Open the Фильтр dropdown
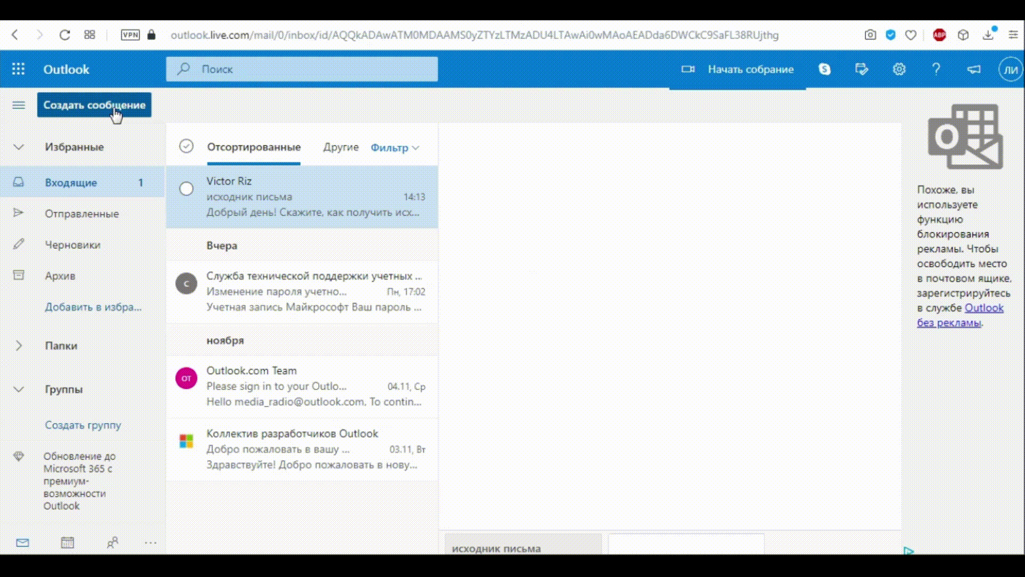Image resolution: width=1025 pixels, height=577 pixels. point(395,148)
